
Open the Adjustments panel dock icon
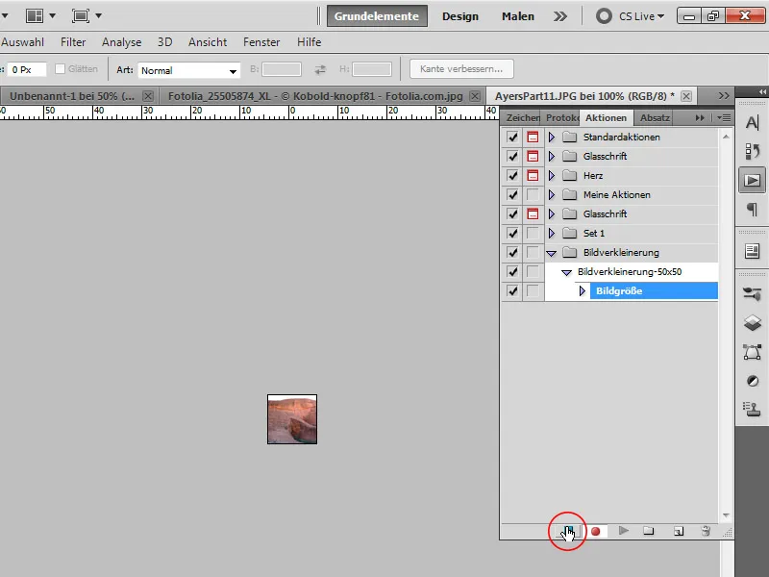[x=752, y=381]
